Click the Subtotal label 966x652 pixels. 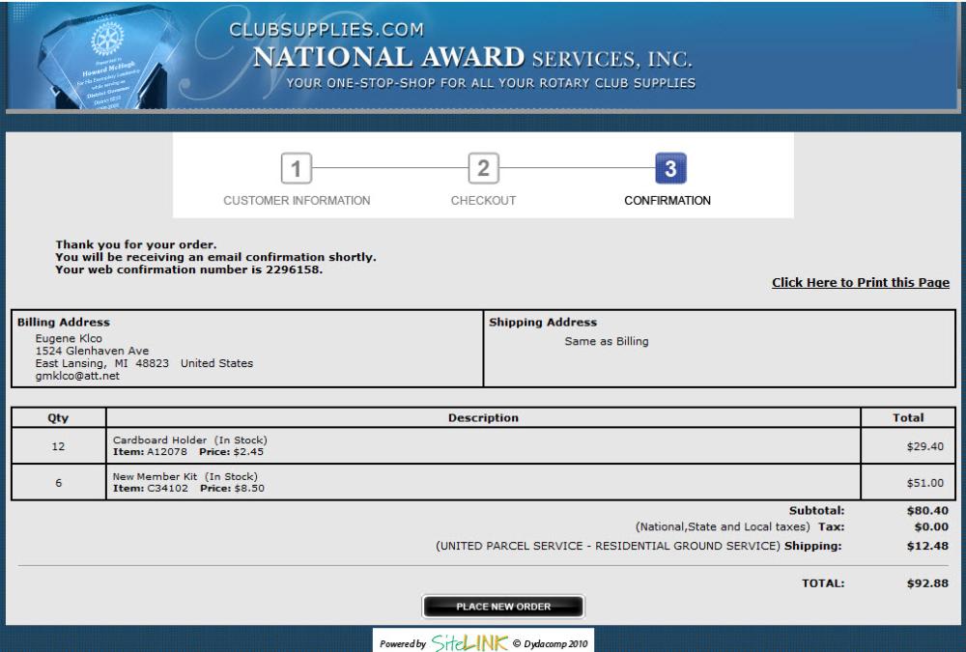point(817,510)
